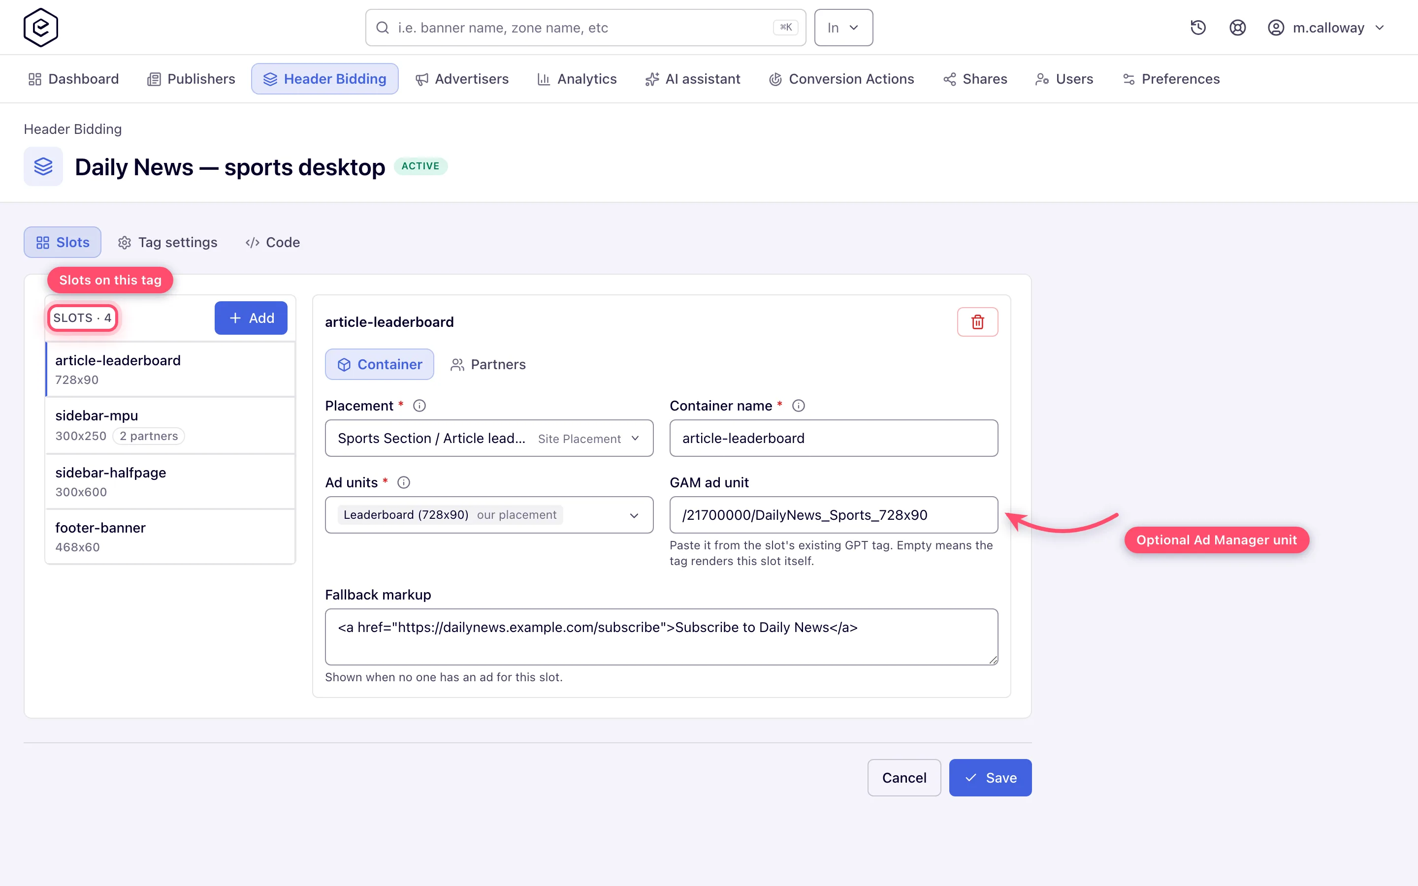Image resolution: width=1418 pixels, height=886 pixels.
Task: Open the AI assistant section
Action: 693,79
